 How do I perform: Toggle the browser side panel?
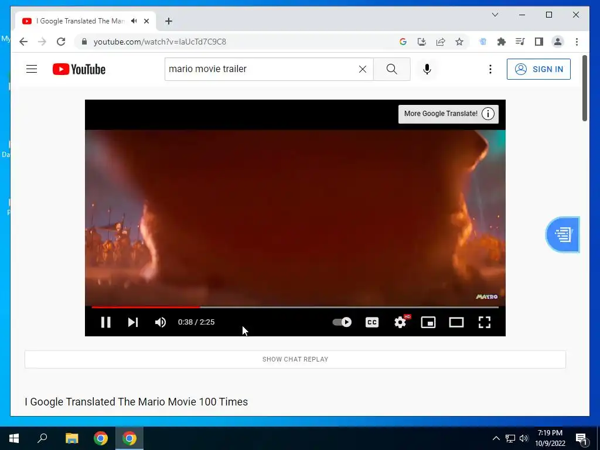click(539, 42)
